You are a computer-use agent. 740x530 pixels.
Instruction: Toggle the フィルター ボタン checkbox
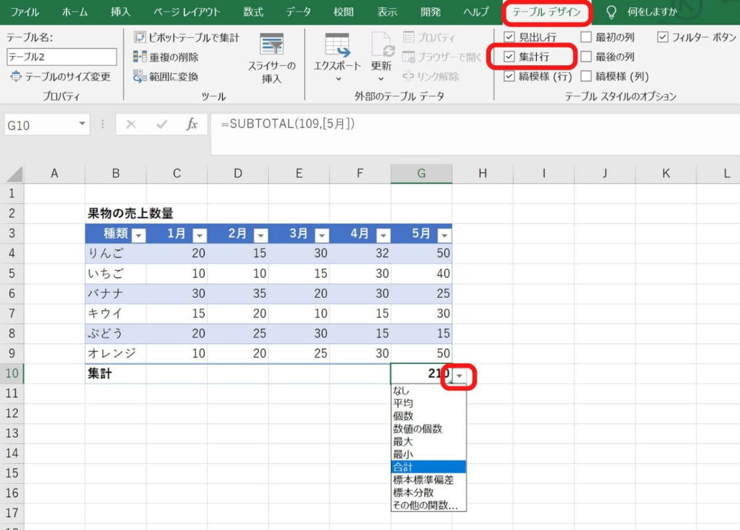tap(663, 37)
